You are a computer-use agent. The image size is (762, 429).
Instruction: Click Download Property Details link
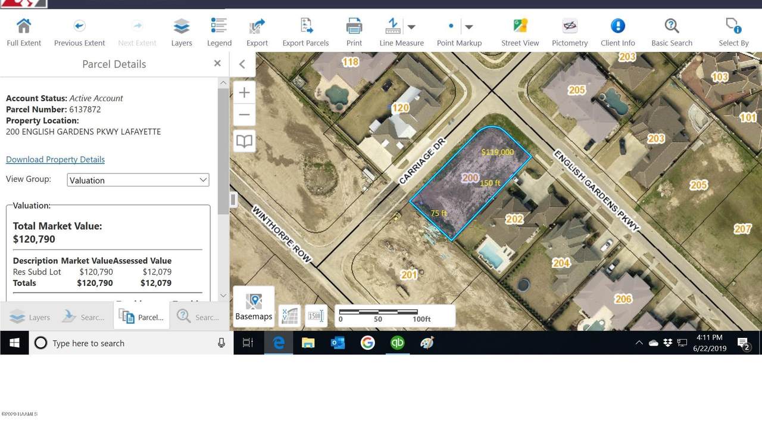coord(55,159)
